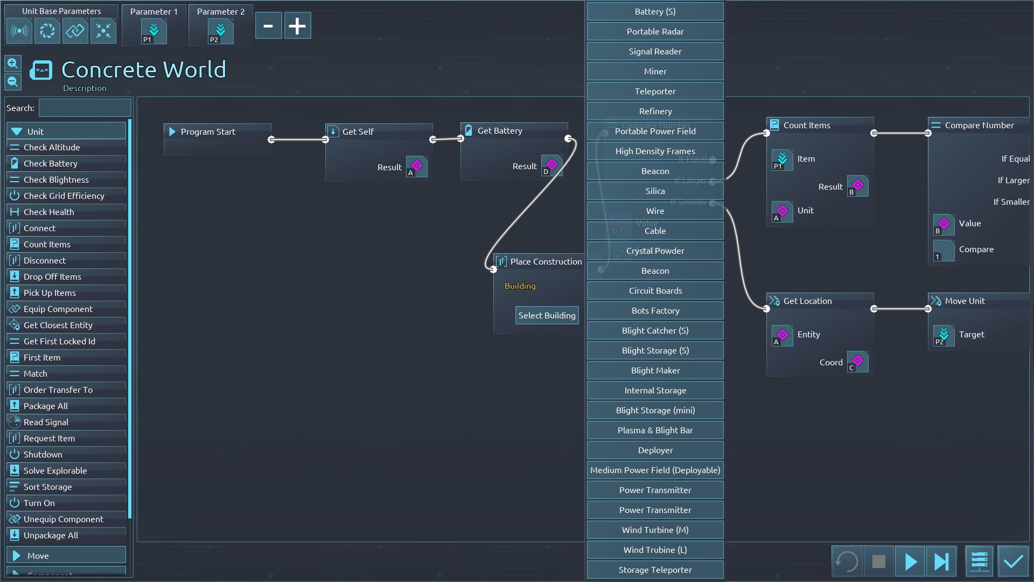Expand the Move category
This screenshot has height=582, width=1034.
click(66, 556)
